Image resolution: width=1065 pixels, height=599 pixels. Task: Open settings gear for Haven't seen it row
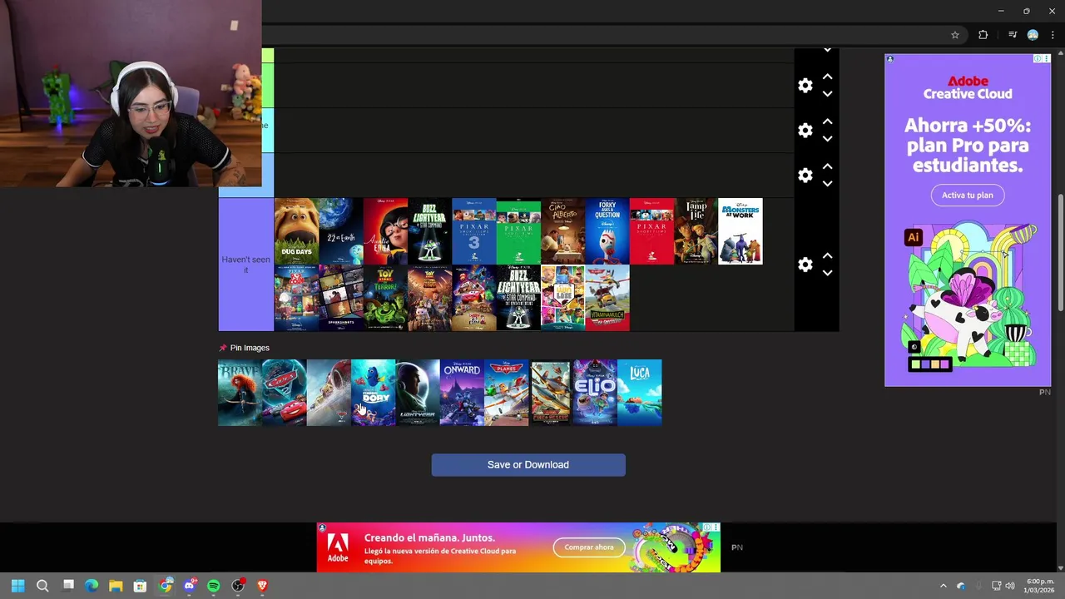(805, 265)
